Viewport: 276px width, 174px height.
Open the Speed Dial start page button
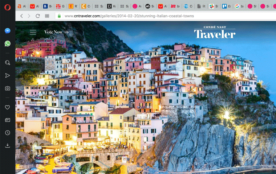point(47,16)
